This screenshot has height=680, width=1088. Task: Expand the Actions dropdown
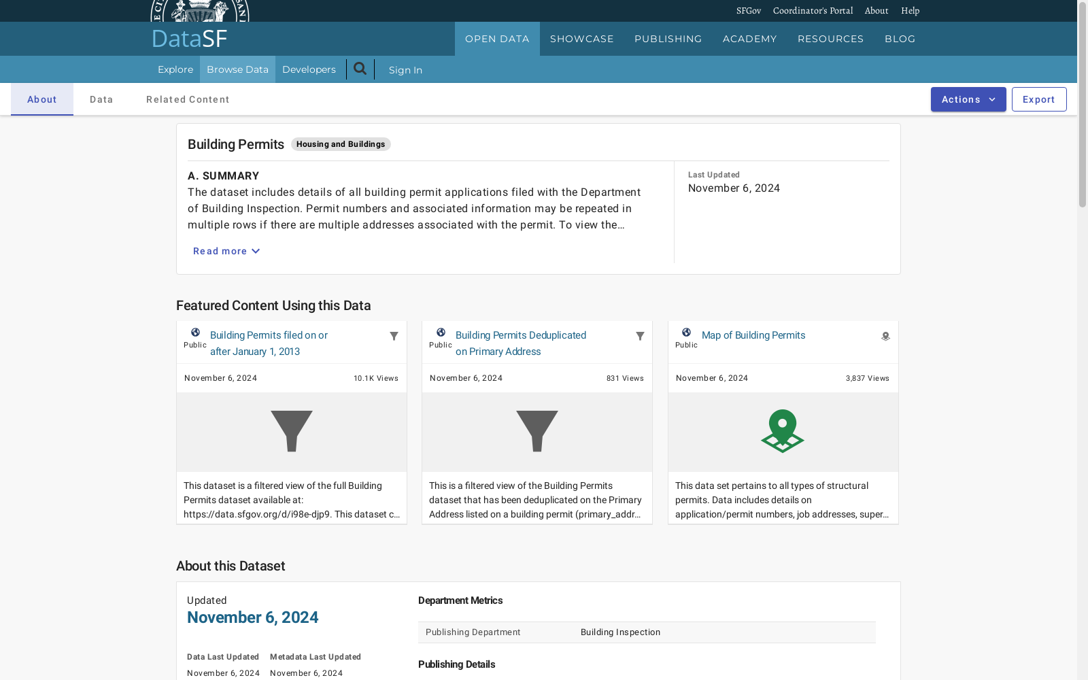tap(968, 99)
